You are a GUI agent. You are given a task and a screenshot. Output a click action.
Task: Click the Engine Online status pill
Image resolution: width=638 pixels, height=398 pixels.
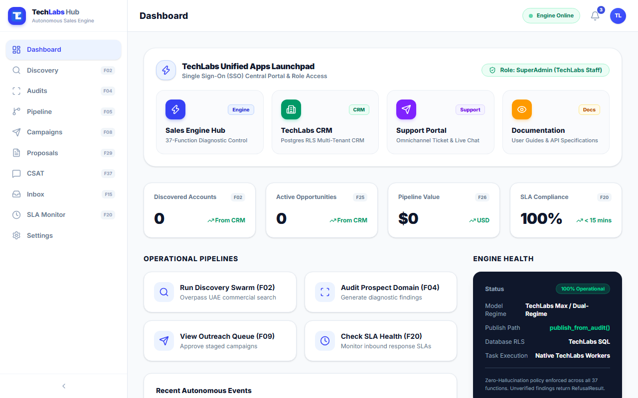pyautogui.click(x=551, y=15)
